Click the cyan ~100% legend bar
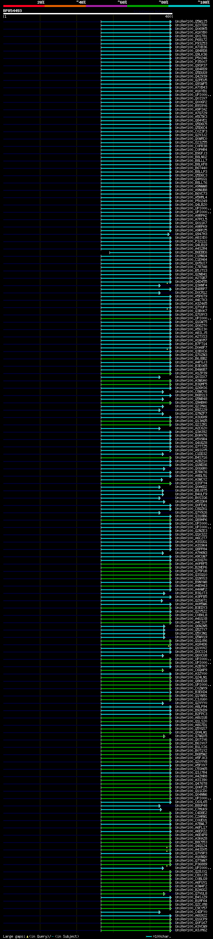 point(189,6)
